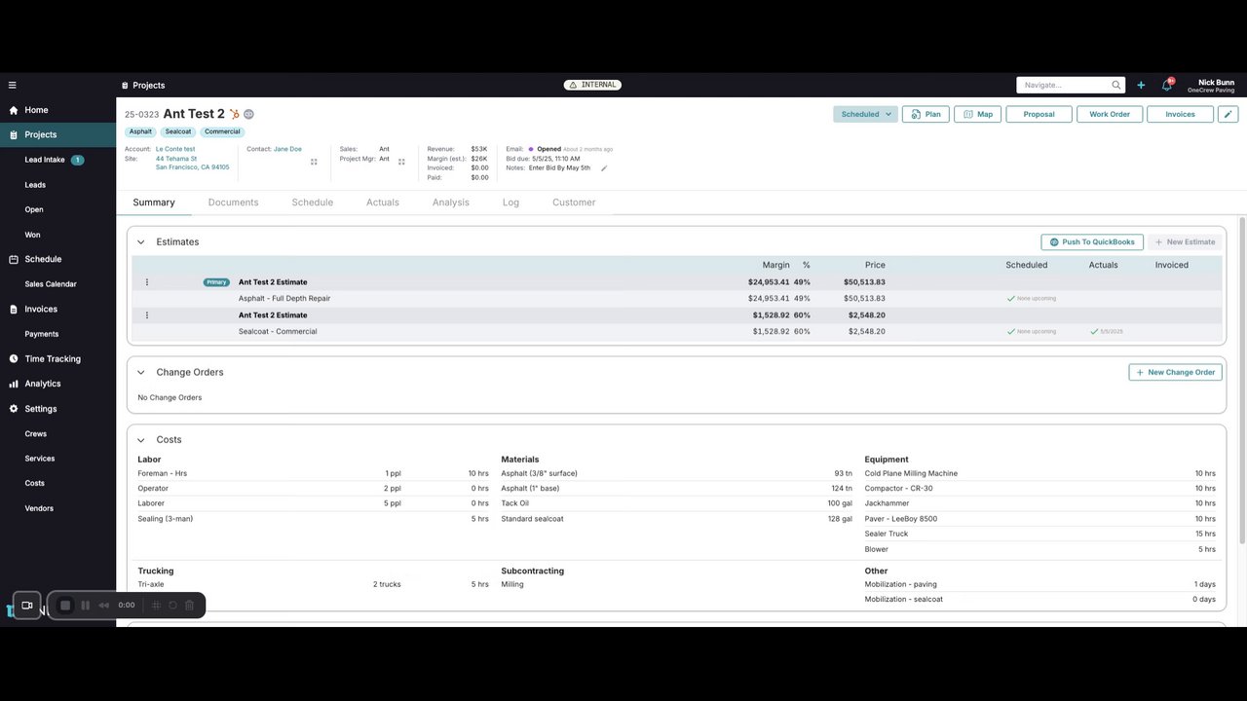Pause the recording
Screen dimensions: 1247x701
(86, 606)
